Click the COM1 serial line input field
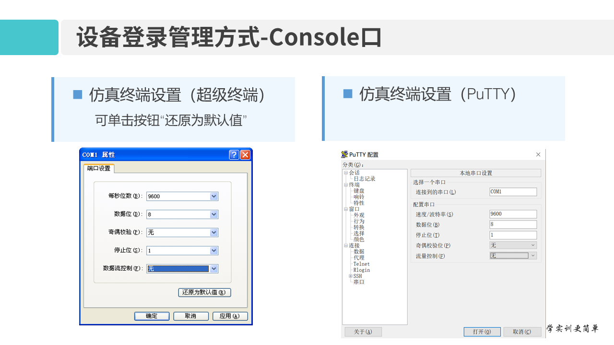The image size is (614, 345). pyautogui.click(x=513, y=192)
